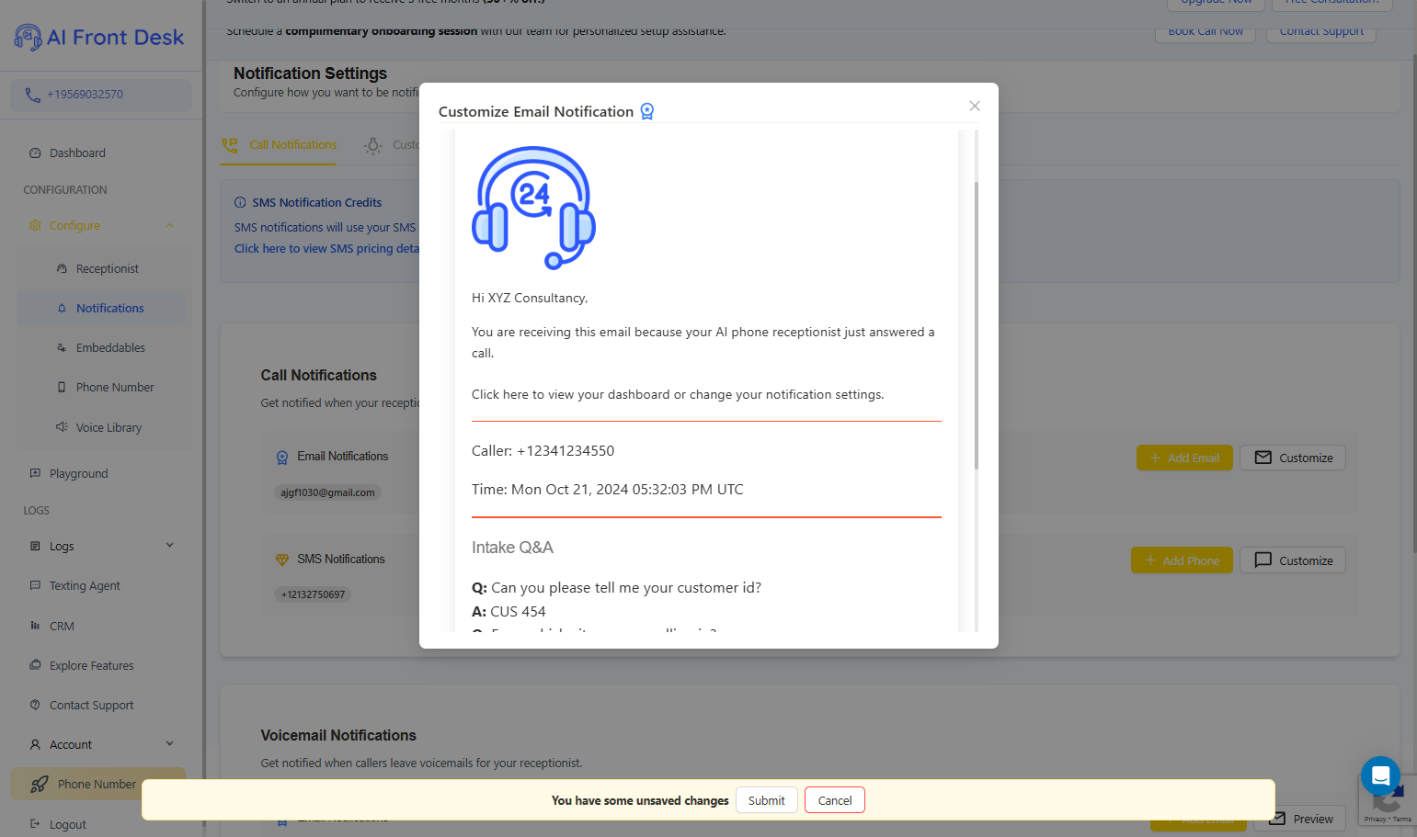Image resolution: width=1417 pixels, height=837 pixels.
Task: Click the Preview button
Action: (1301, 820)
